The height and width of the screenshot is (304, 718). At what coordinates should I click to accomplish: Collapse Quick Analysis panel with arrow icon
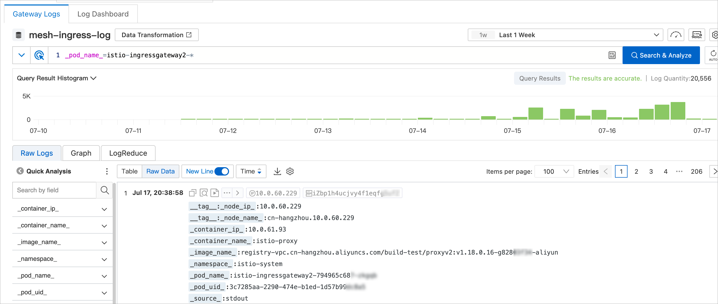pos(20,171)
